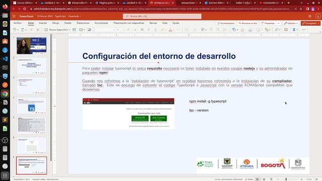The image size is (322, 181).
Task: Open Presentación con diapositivas tab
Action: (129, 23)
